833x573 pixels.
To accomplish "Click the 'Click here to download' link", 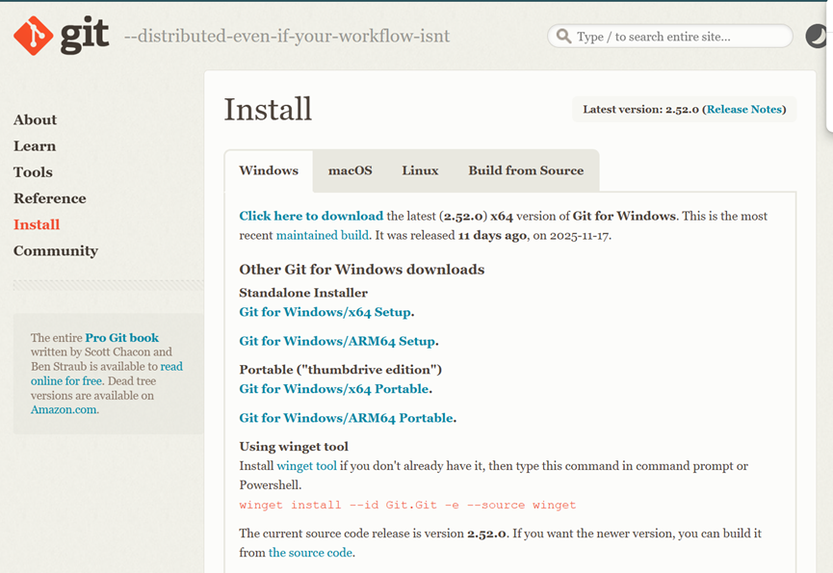I will (311, 216).
